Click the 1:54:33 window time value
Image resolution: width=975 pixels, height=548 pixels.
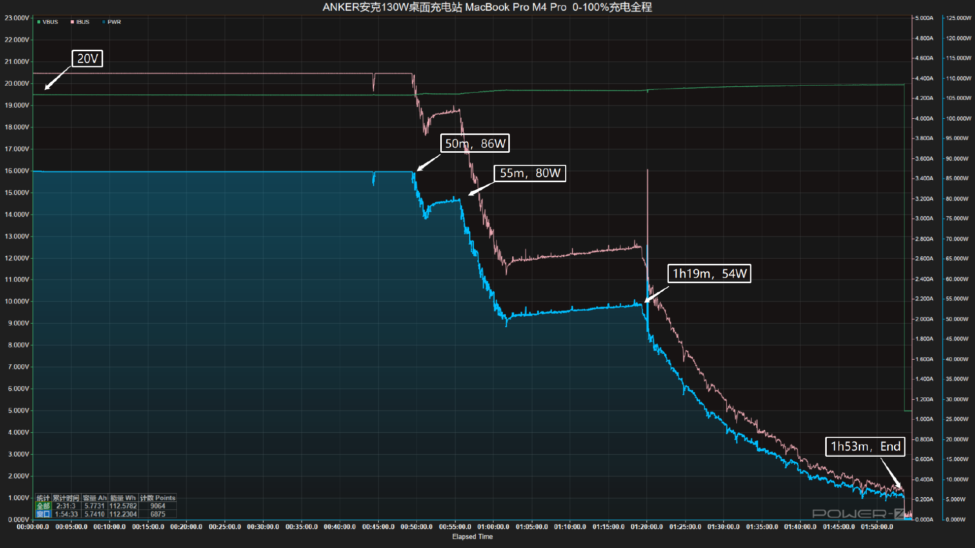66,514
